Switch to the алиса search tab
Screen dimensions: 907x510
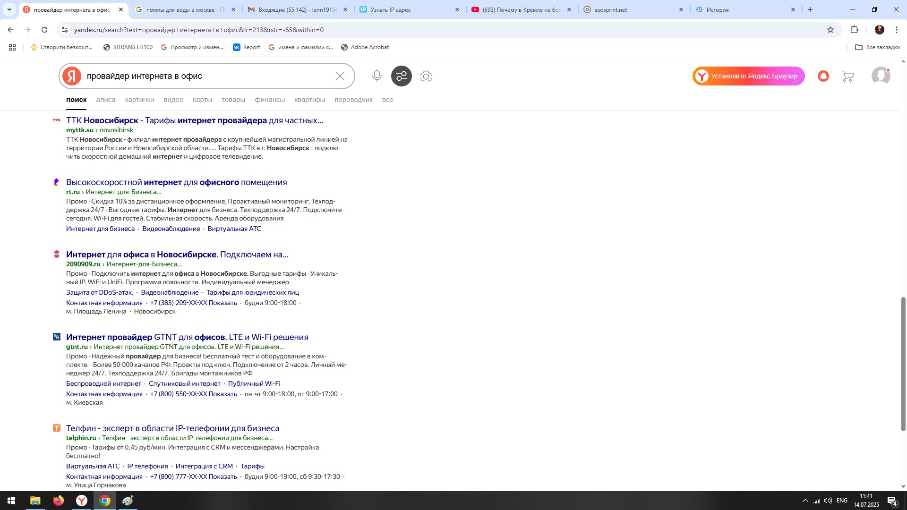click(105, 100)
